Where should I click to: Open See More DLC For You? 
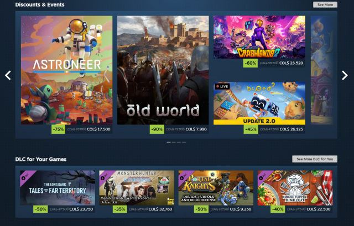click(315, 159)
